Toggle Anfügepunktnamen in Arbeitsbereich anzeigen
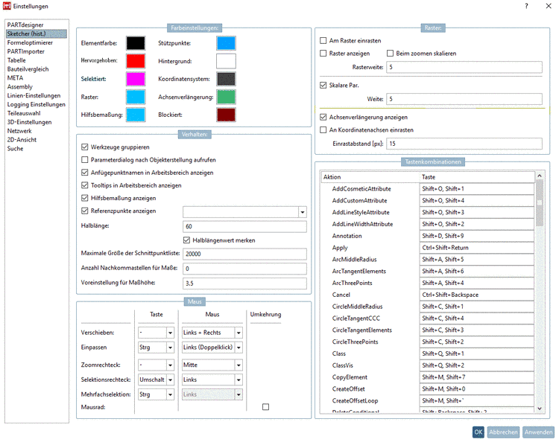Image resolution: width=559 pixels, height=442 pixels. click(x=84, y=173)
